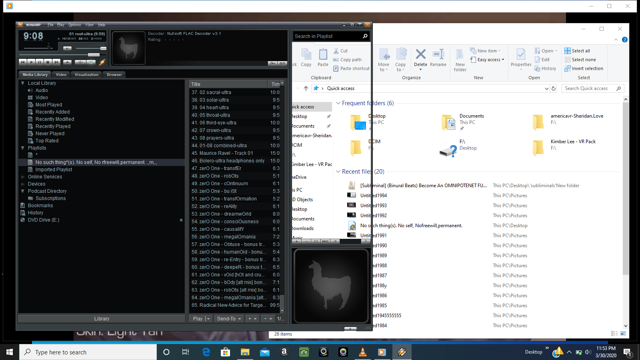Click the Play button below playlist
The width and height of the screenshot is (640, 360).
pos(198,319)
